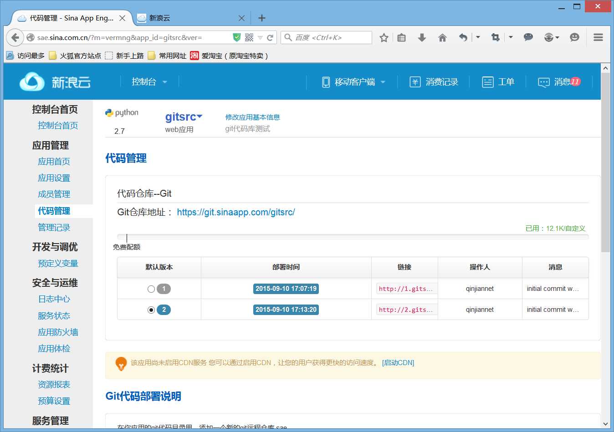Viewport: 614px width, 432px height.
Task: Click the Firefox home icon
Action: click(x=442, y=37)
